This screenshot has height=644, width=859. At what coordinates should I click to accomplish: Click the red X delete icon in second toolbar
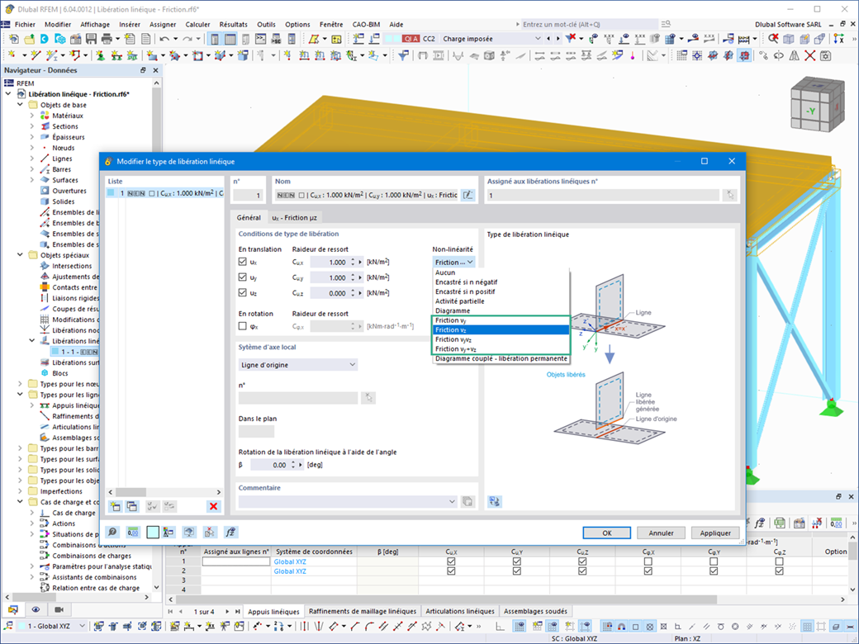point(809,55)
